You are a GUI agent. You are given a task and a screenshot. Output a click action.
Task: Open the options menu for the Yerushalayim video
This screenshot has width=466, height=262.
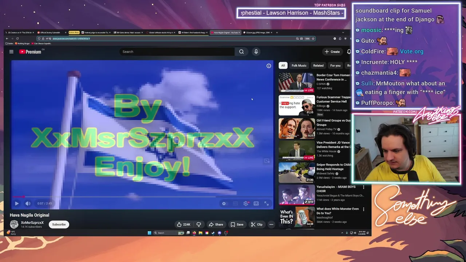click(x=363, y=187)
